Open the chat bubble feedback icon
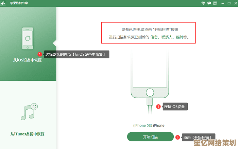 (x=209, y=3)
